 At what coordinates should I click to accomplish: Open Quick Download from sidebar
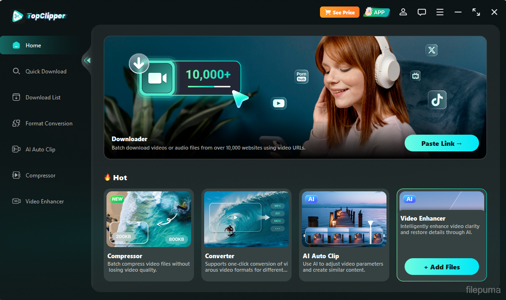pos(46,72)
